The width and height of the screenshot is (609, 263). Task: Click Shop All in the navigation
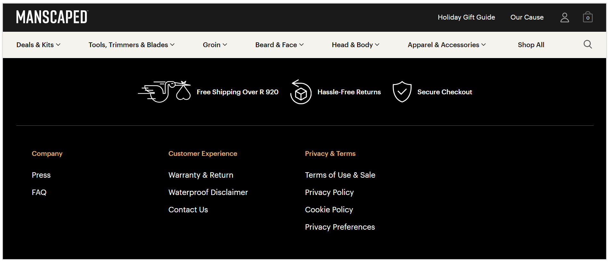coord(530,45)
